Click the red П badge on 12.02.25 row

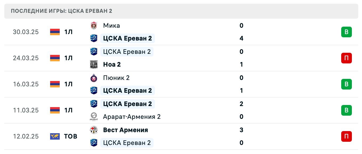[346, 136]
